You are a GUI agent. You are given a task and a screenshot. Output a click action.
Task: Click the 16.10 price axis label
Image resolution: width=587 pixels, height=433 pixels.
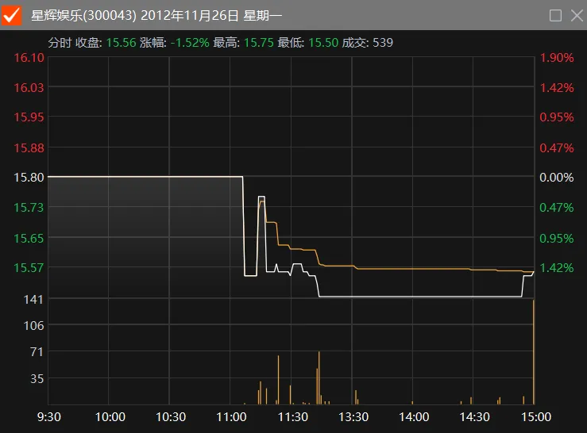[29, 58]
